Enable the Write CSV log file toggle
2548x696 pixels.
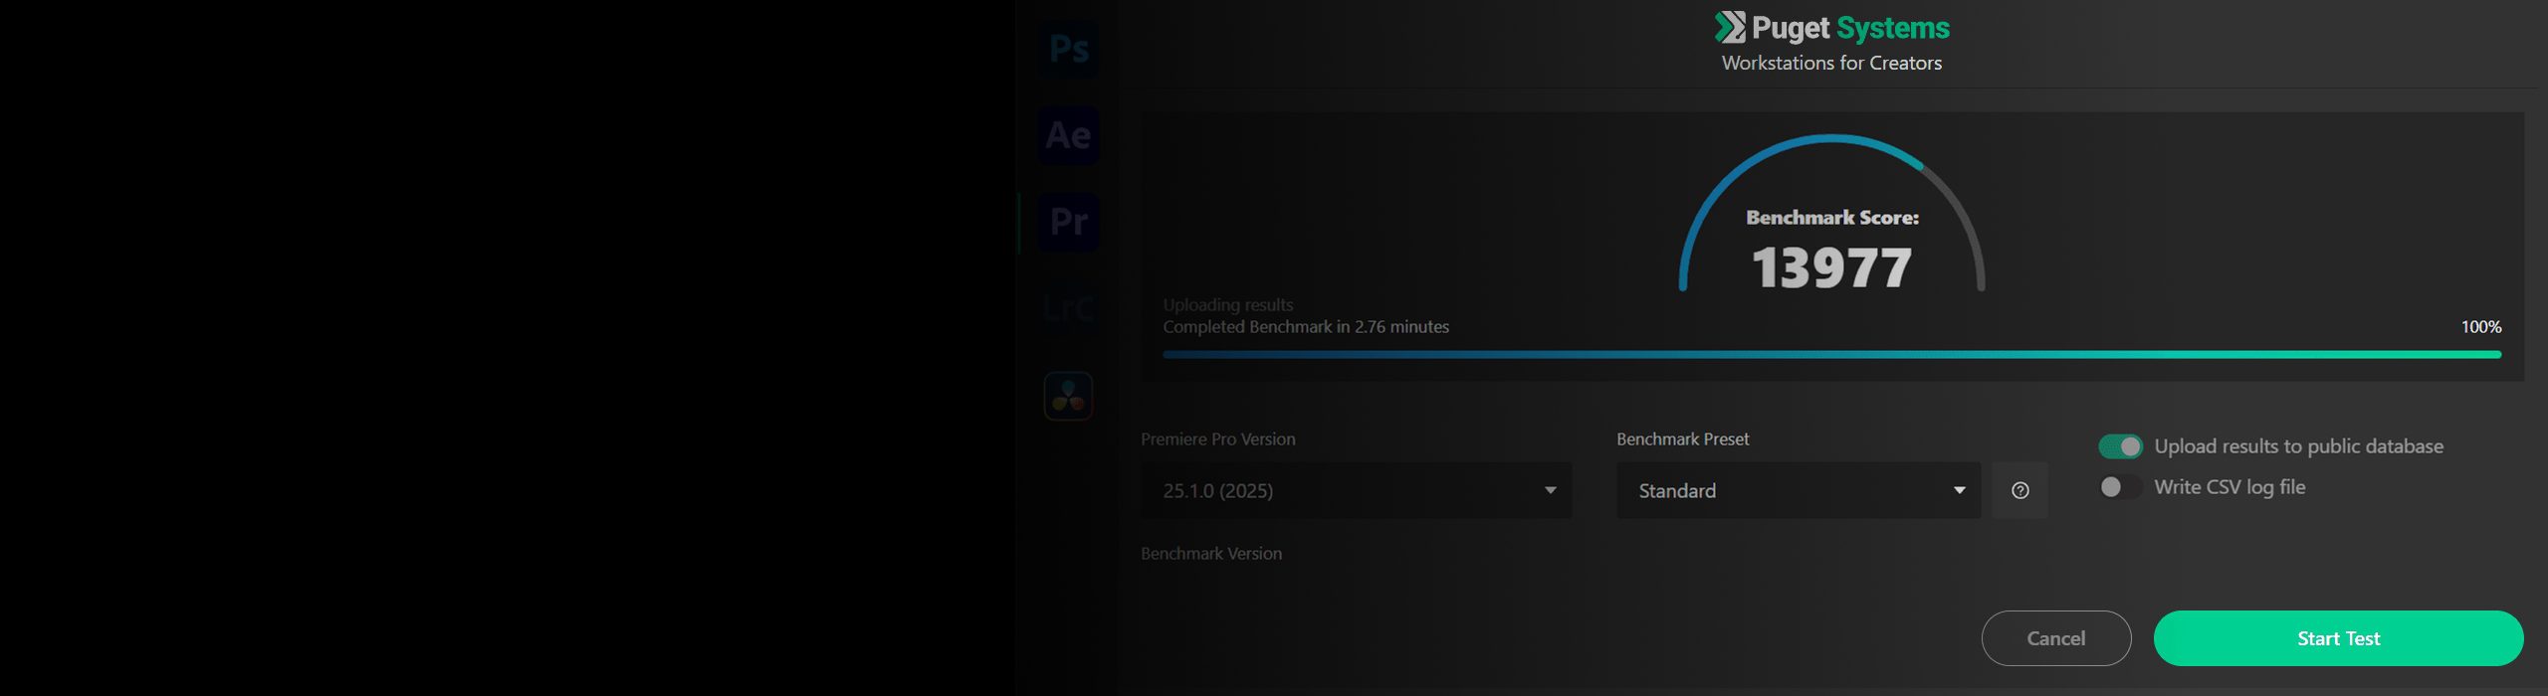tap(2120, 487)
